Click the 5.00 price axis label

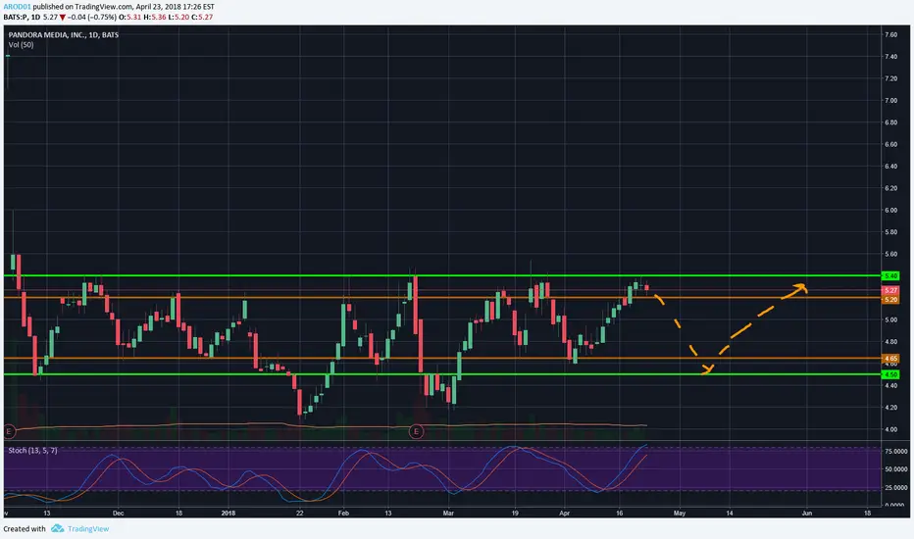(x=890, y=319)
